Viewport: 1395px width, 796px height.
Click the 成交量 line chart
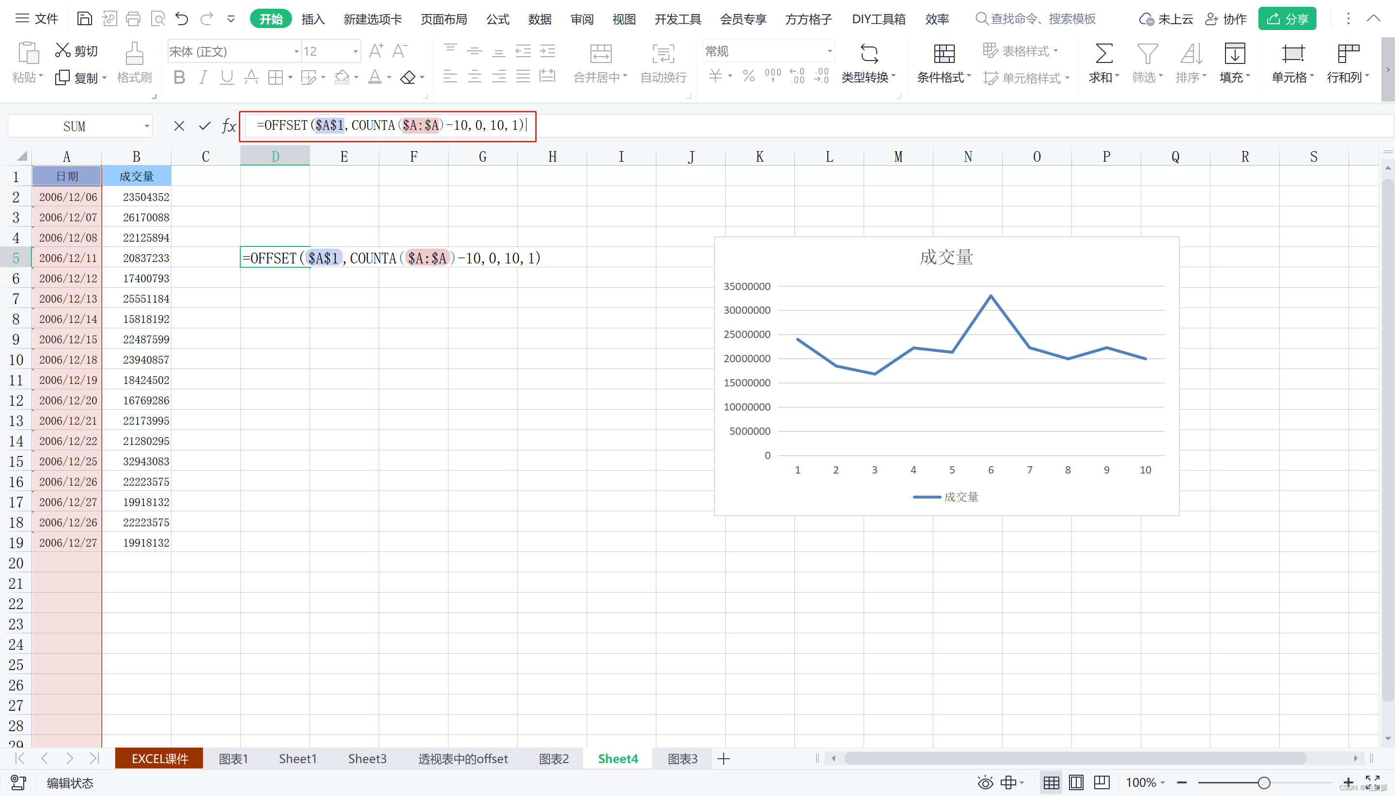(946, 376)
